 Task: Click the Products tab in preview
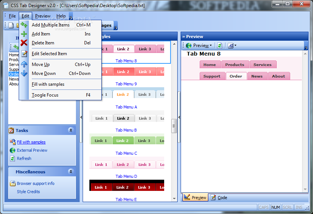click(235, 64)
